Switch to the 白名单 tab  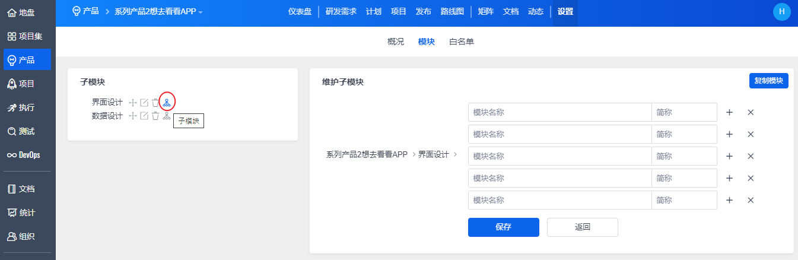tap(462, 42)
